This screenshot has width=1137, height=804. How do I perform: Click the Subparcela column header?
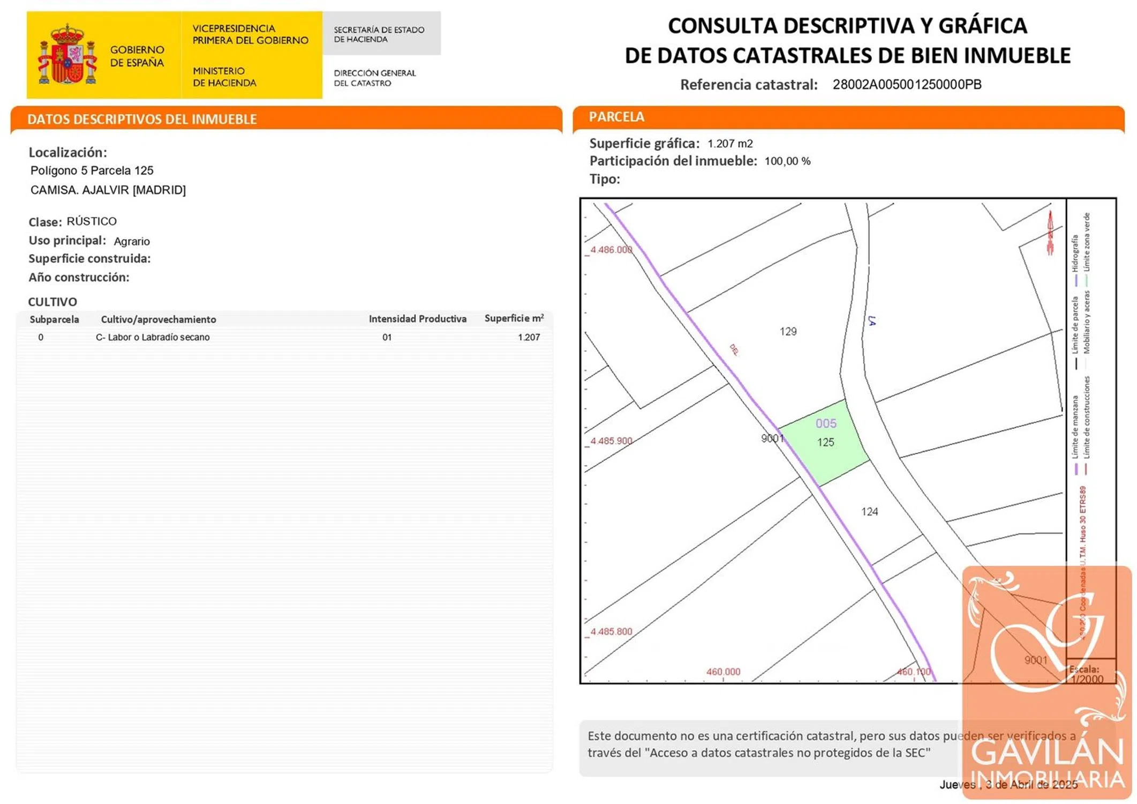tap(54, 319)
